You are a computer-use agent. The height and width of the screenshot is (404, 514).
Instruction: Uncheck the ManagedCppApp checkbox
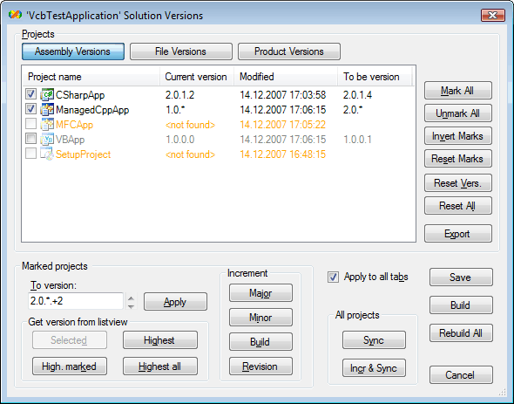click(x=30, y=109)
